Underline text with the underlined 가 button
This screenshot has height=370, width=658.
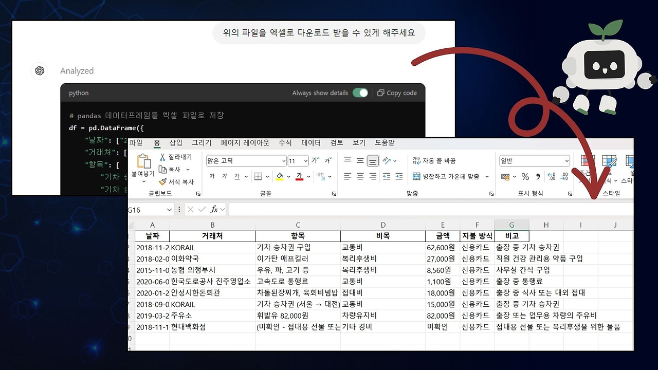tap(237, 176)
